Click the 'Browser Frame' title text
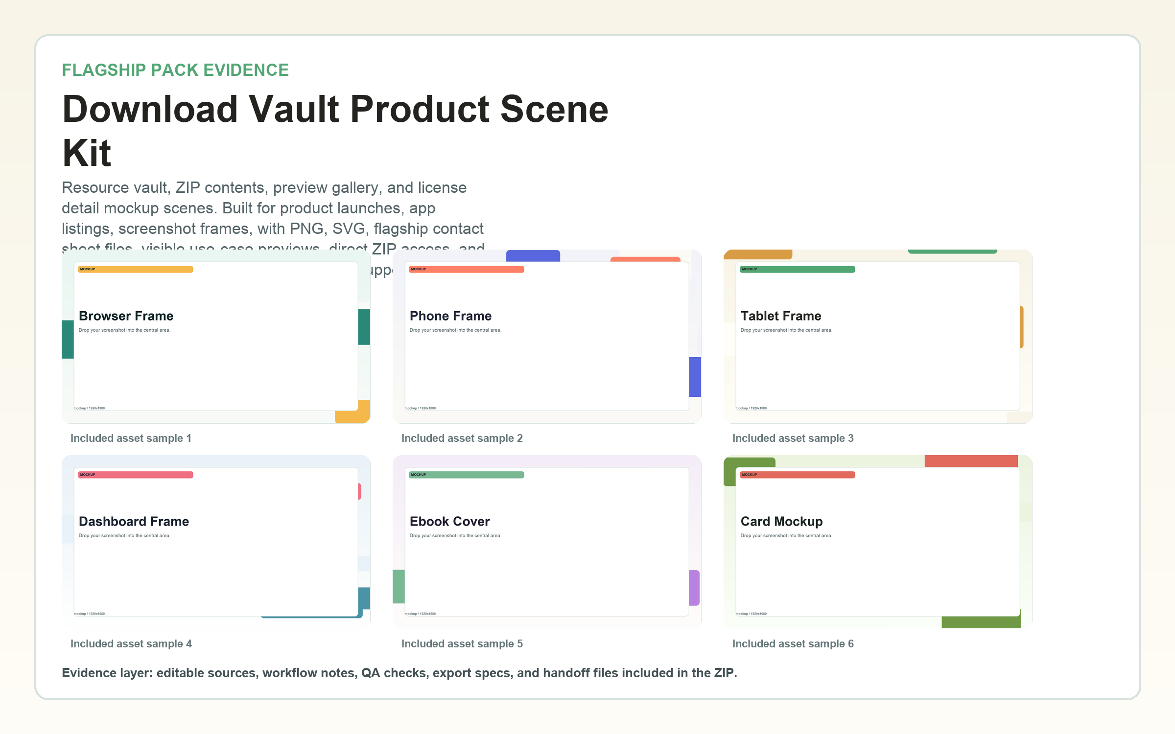 coord(126,316)
